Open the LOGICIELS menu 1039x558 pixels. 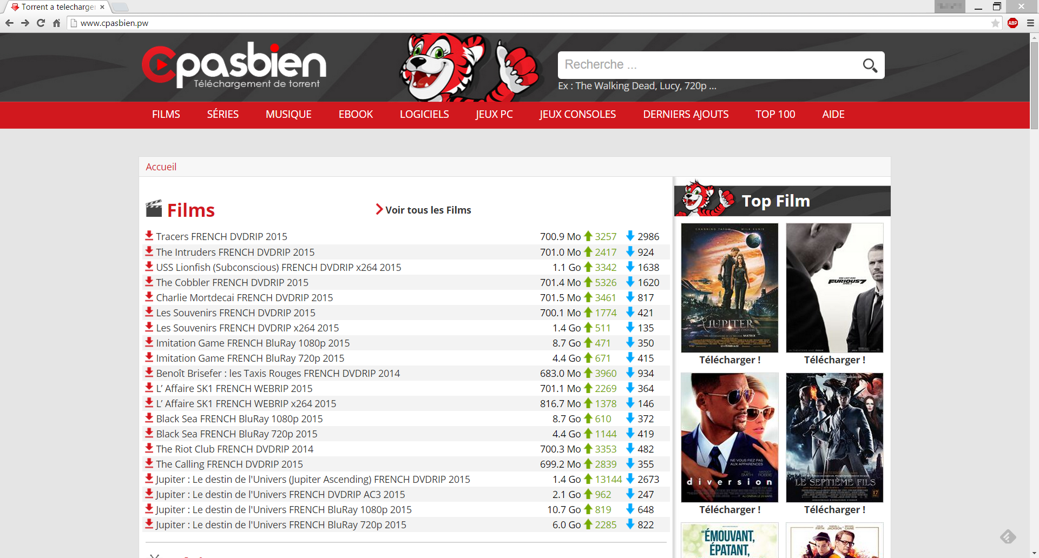coord(424,115)
